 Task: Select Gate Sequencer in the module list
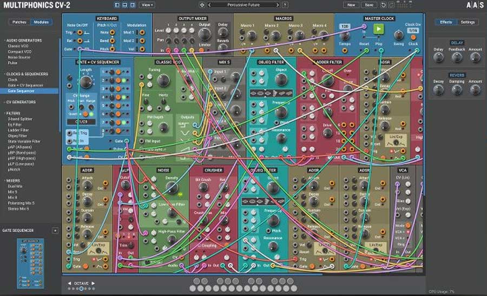pos(29,91)
